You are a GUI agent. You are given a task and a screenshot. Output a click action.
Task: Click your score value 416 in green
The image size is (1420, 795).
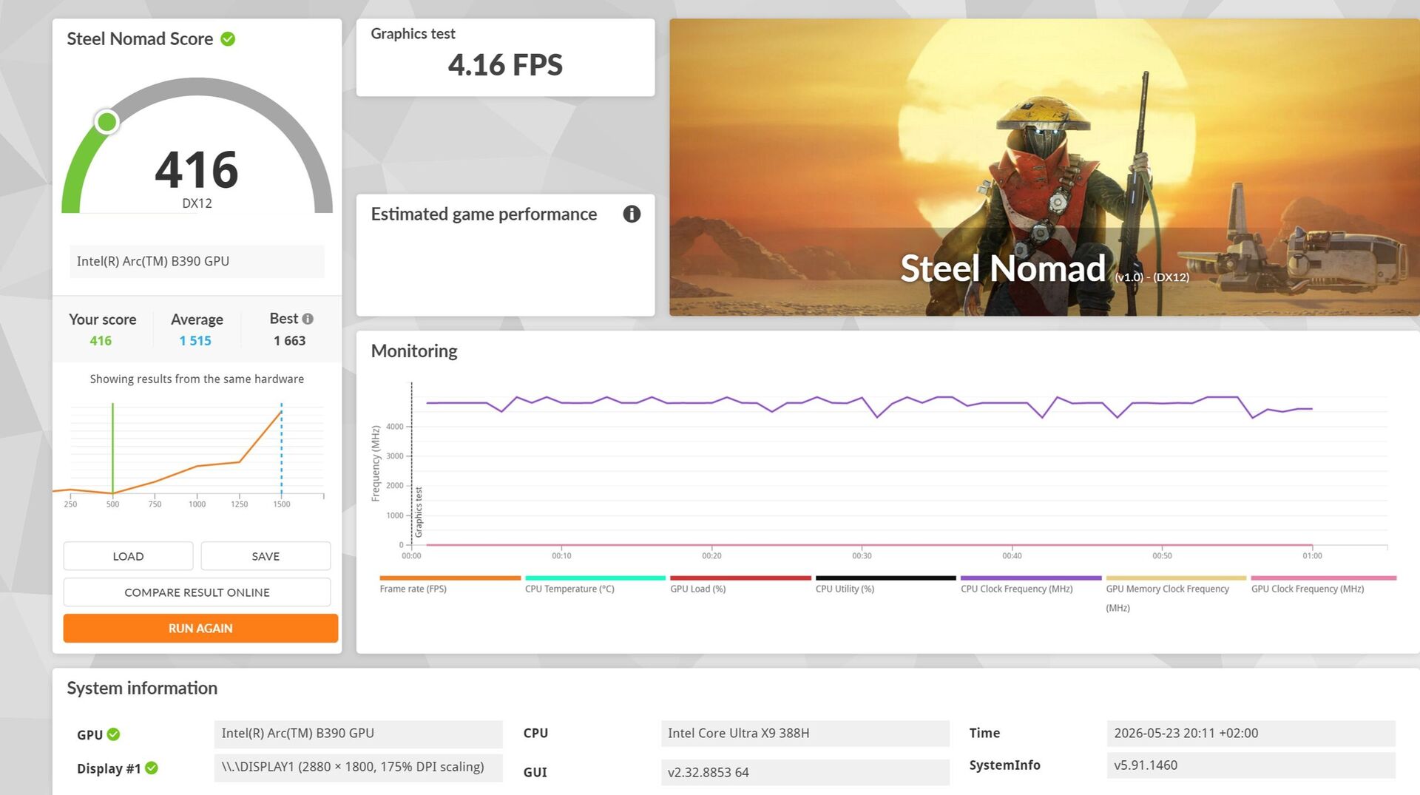(101, 341)
